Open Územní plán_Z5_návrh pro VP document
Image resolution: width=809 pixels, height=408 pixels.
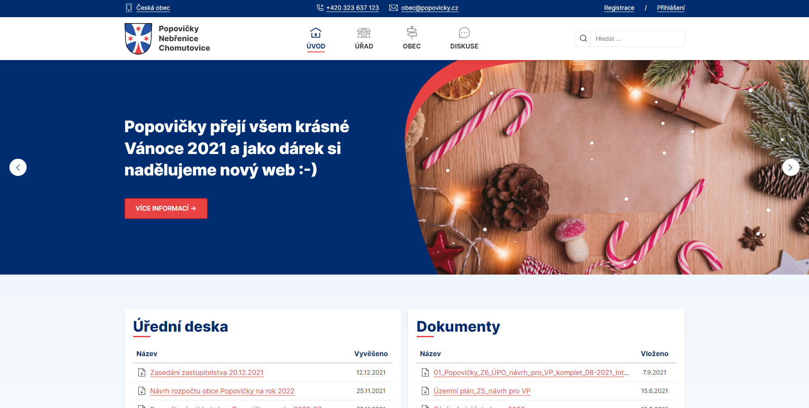tap(482, 391)
